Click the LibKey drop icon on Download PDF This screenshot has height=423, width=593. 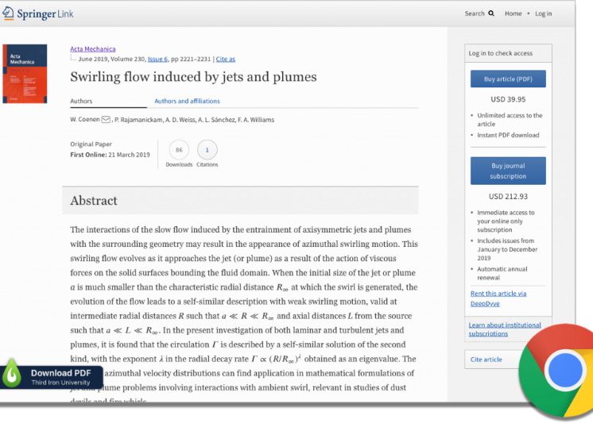(11, 374)
